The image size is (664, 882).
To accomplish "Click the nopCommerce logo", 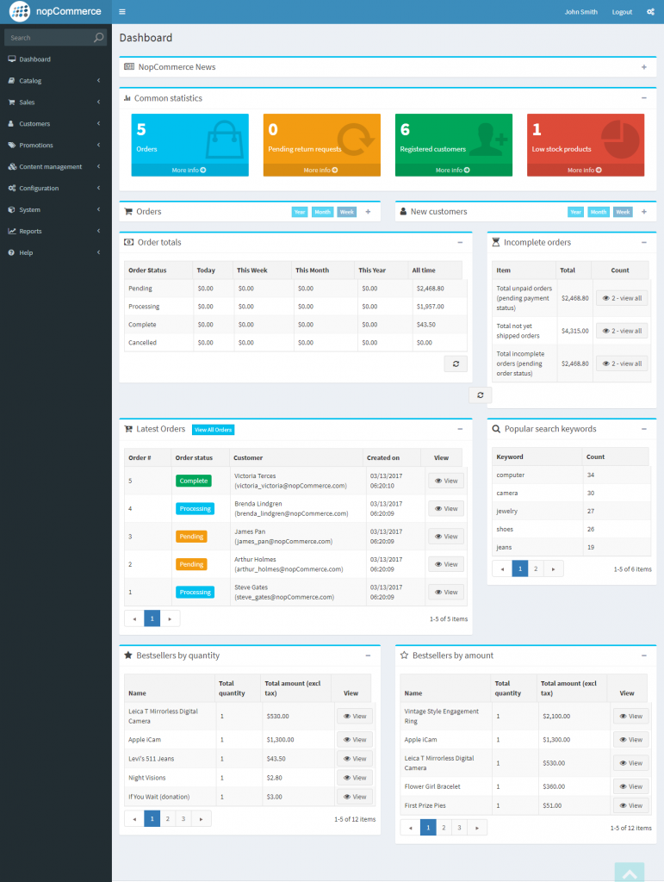I will 56,12.
